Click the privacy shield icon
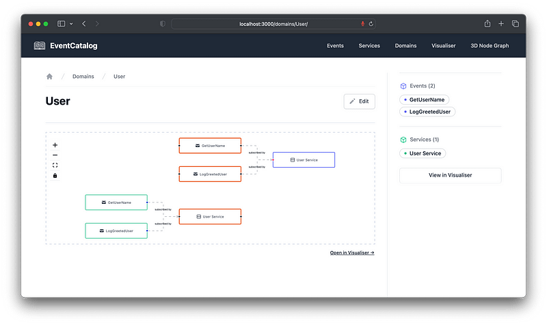Image resolution: width=547 pixels, height=325 pixels. click(x=163, y=24)
